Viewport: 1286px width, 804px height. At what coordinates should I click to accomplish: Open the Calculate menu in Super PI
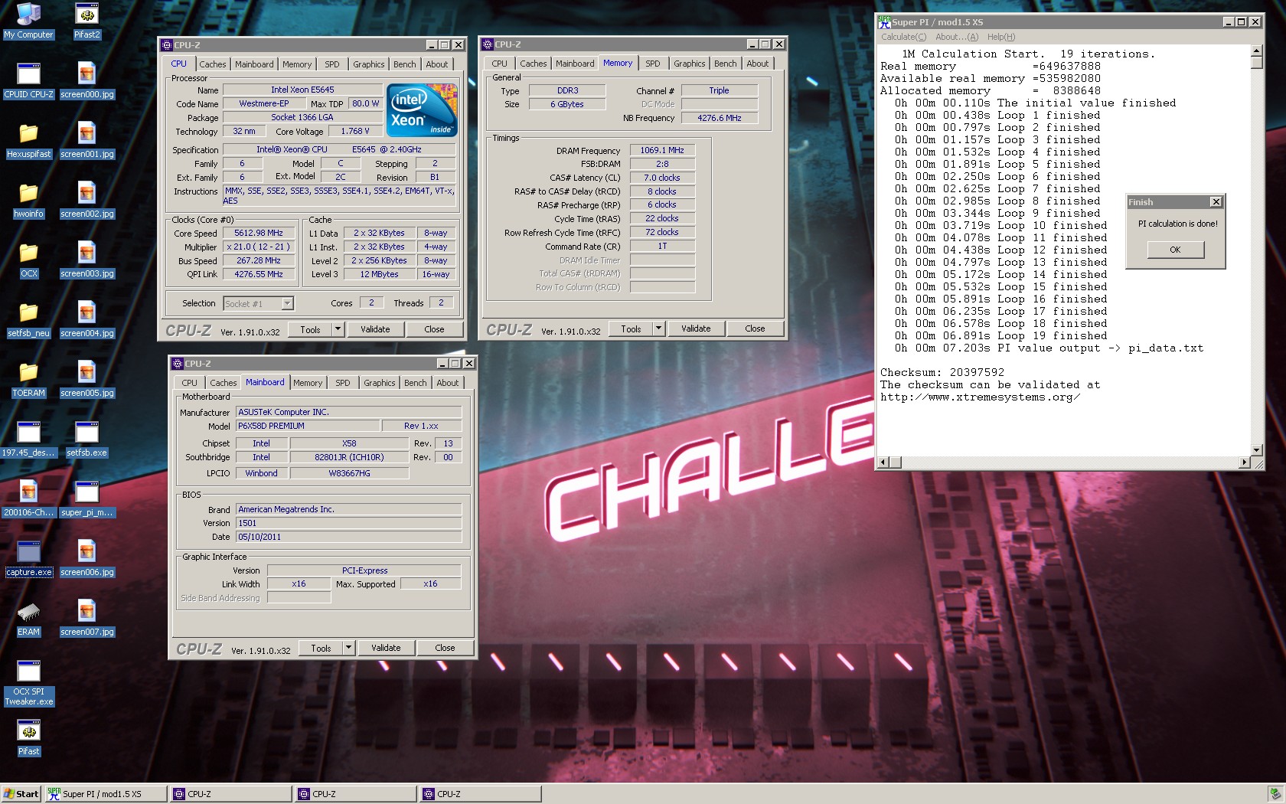click(903, 37)
